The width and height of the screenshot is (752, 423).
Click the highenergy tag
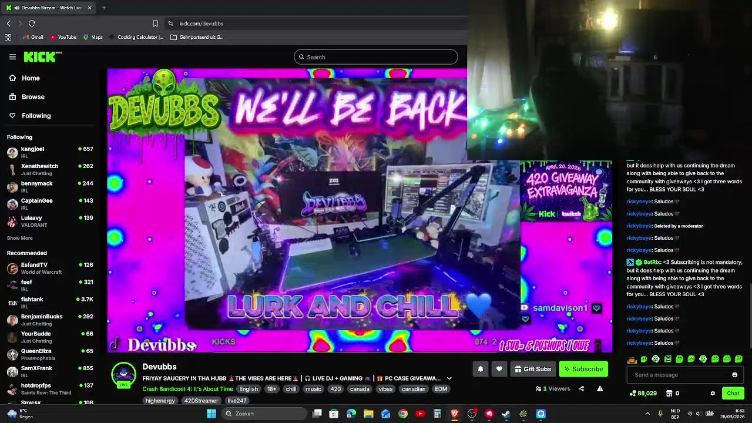(160, 401)
